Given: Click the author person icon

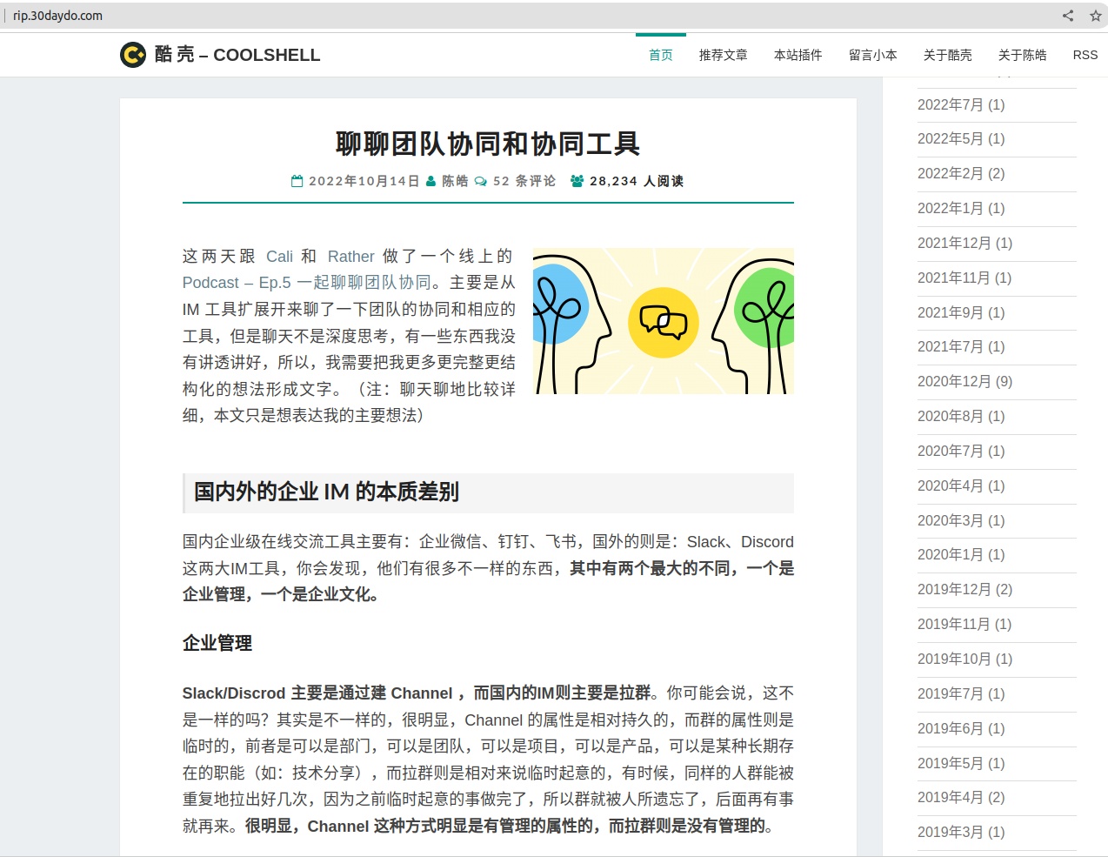Looking at the screenshot, I should pyautogui.click(x=431, y=181).
